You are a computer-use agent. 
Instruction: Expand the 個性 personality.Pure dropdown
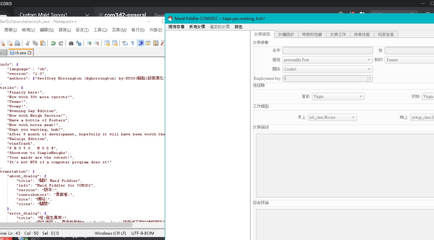point(327,60)
